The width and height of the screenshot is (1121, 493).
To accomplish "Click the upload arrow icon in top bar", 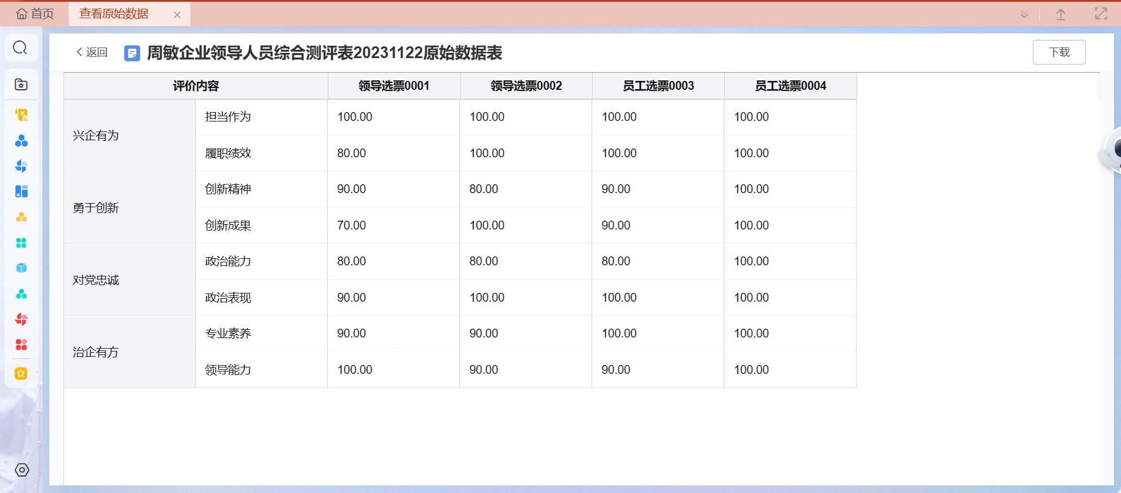I will tap(1061, 14).
